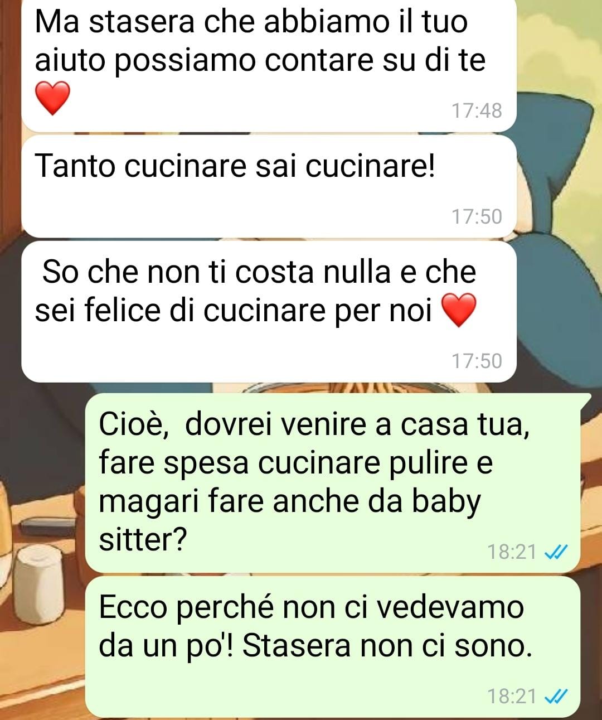
Task: Tap the text 'Stasera non ci sono.'
Action: pos(387,646)
